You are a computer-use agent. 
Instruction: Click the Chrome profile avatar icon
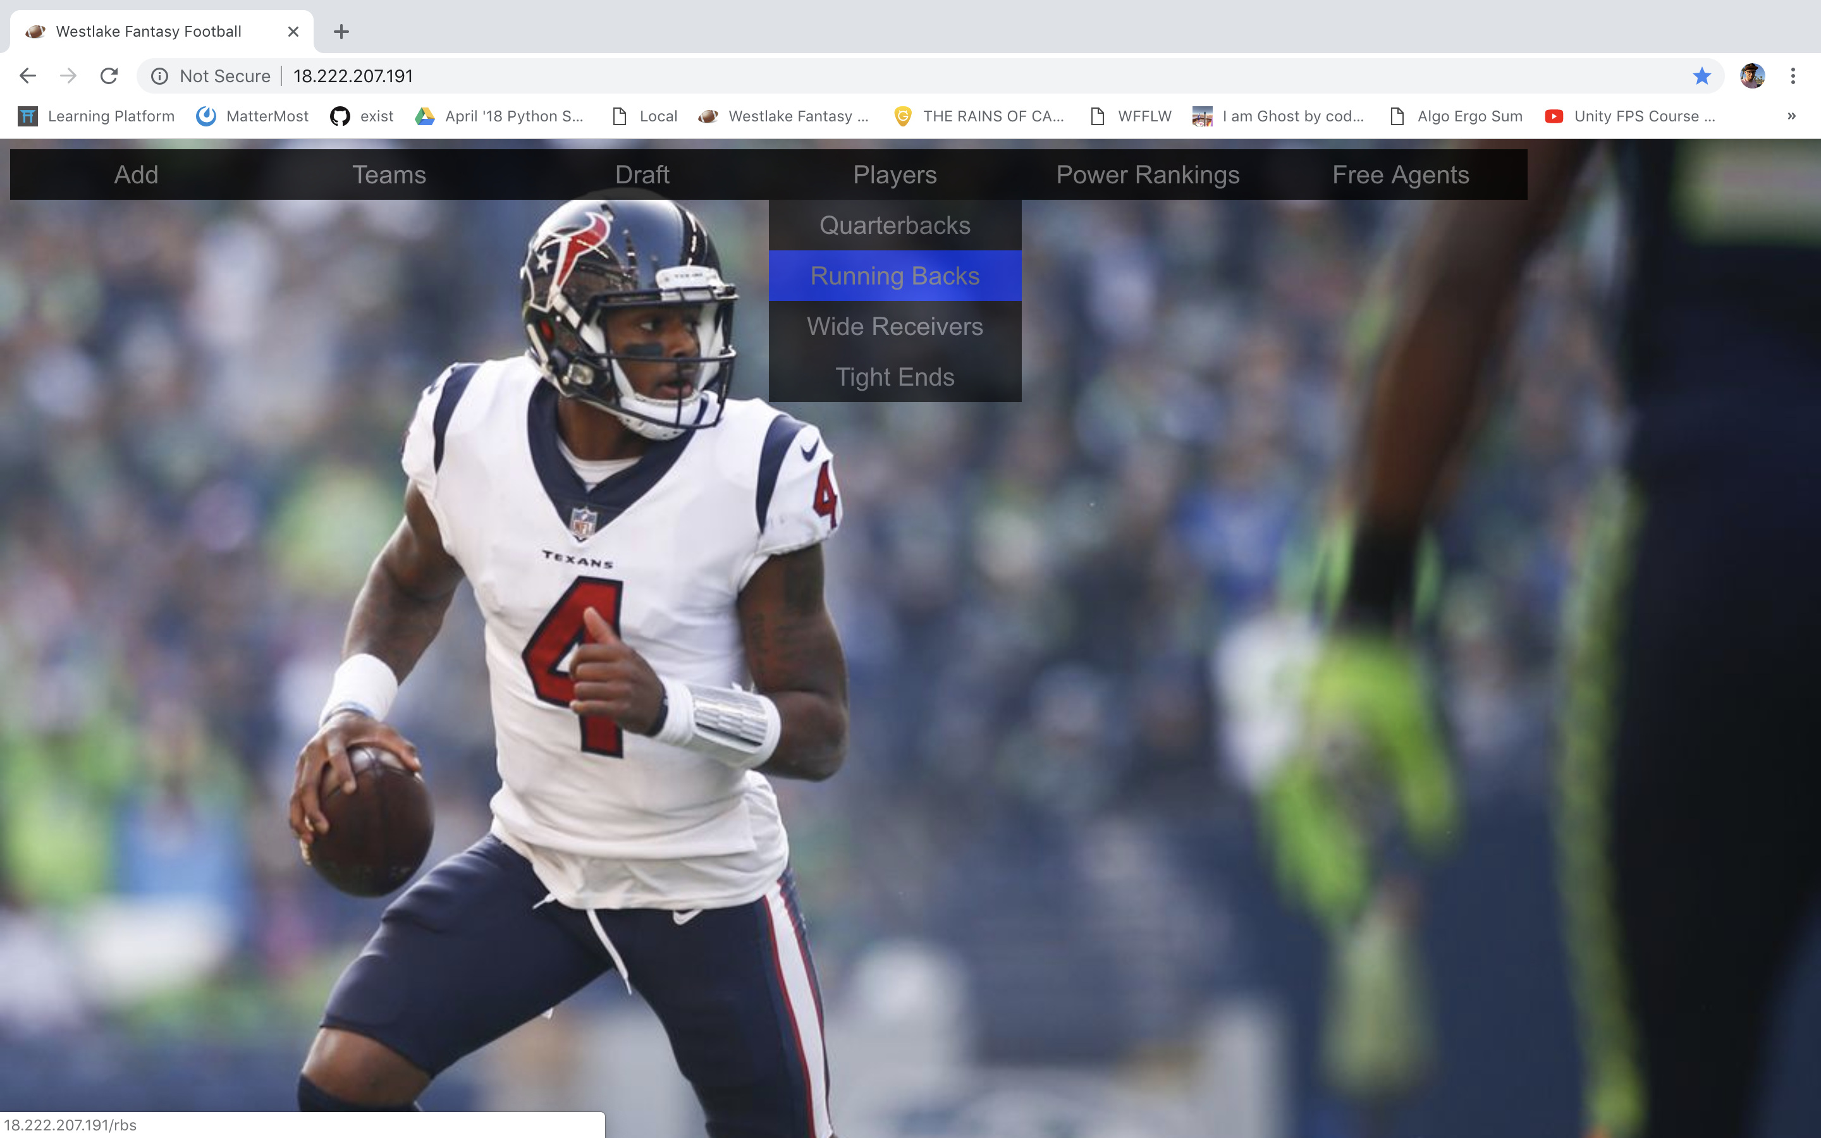tap(1751, 75)
